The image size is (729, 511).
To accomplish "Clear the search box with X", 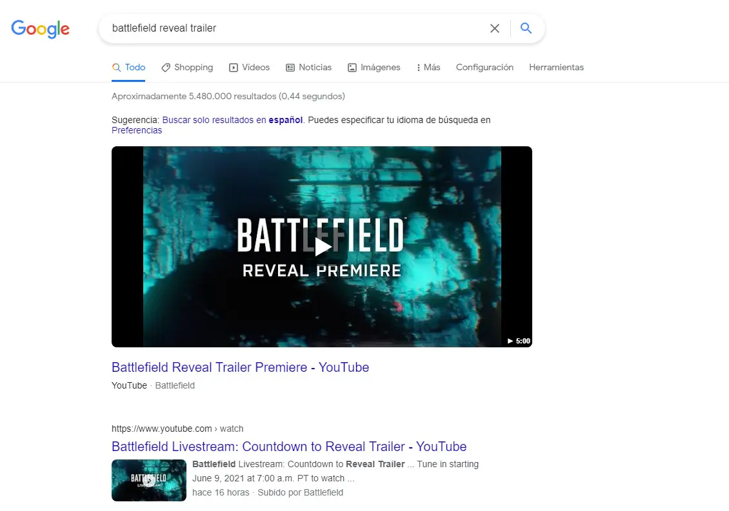I will pyautogui.click(x=495, y=28).
